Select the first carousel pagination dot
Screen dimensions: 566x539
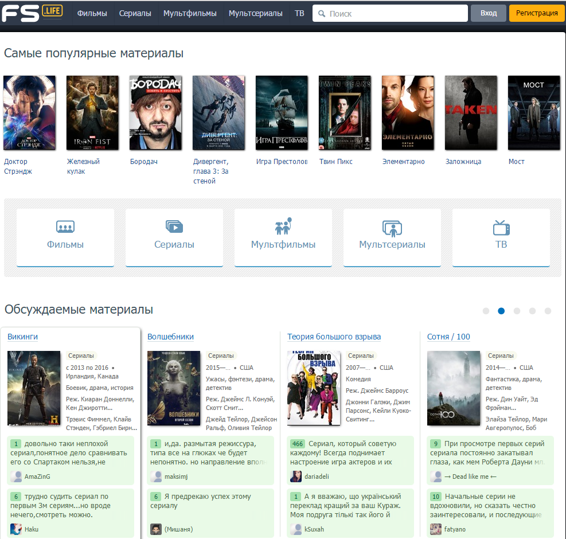pos(486,311)
